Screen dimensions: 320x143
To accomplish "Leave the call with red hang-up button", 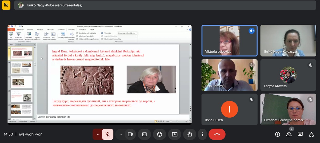I will (x=217, y=134).
